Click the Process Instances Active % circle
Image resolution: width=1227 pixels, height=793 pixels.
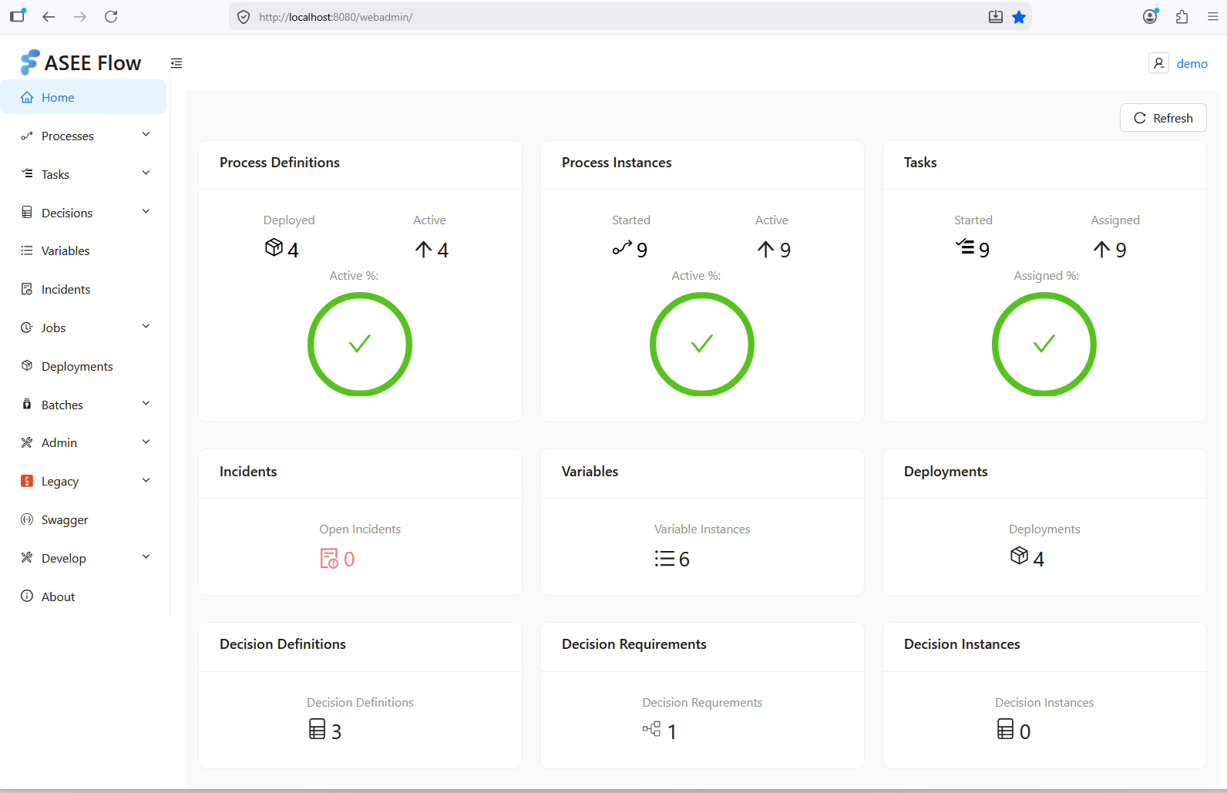click(702, 344)
